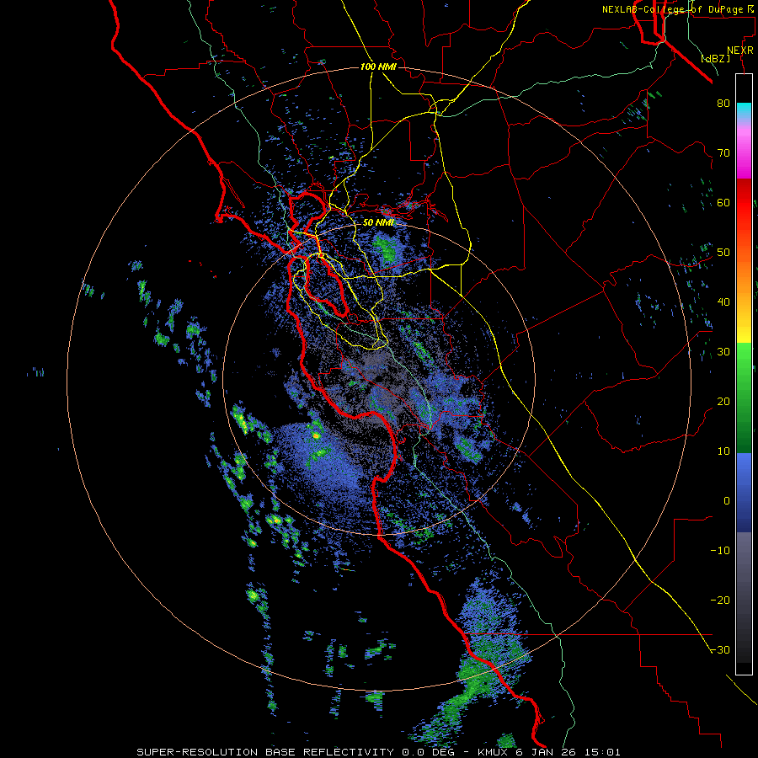Select the 70 value on dBZ scale
Viewport: 758px width, 758px height.
pos(723,152)
